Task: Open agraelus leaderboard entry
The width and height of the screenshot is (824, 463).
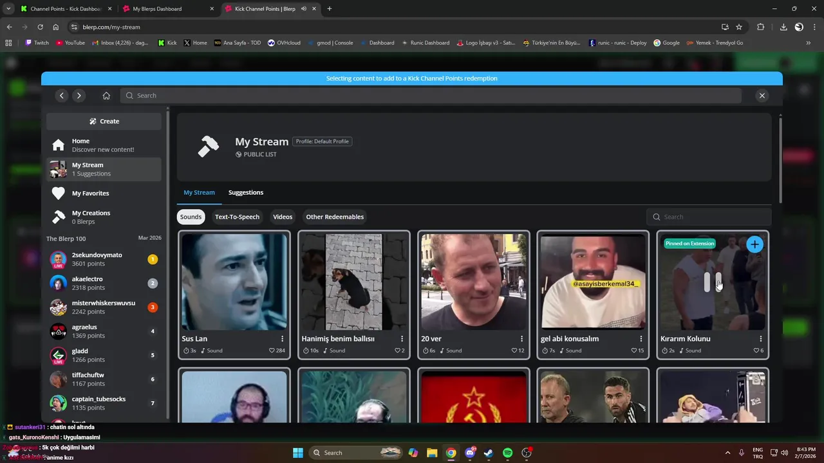Action: pos(104,331)
